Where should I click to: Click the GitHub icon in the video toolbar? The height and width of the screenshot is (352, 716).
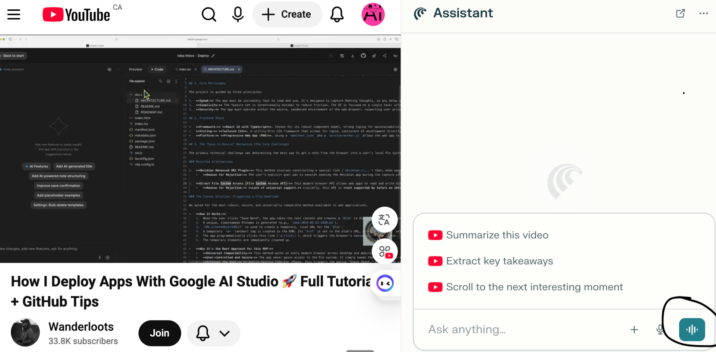coord(363,56)
